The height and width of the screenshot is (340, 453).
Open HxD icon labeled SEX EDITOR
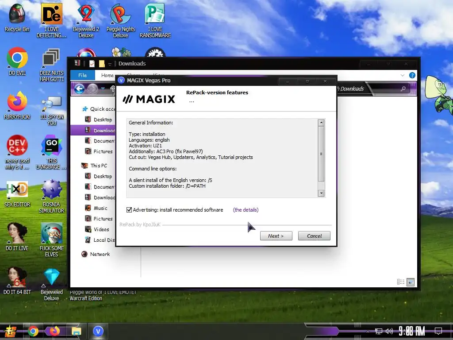17,193
